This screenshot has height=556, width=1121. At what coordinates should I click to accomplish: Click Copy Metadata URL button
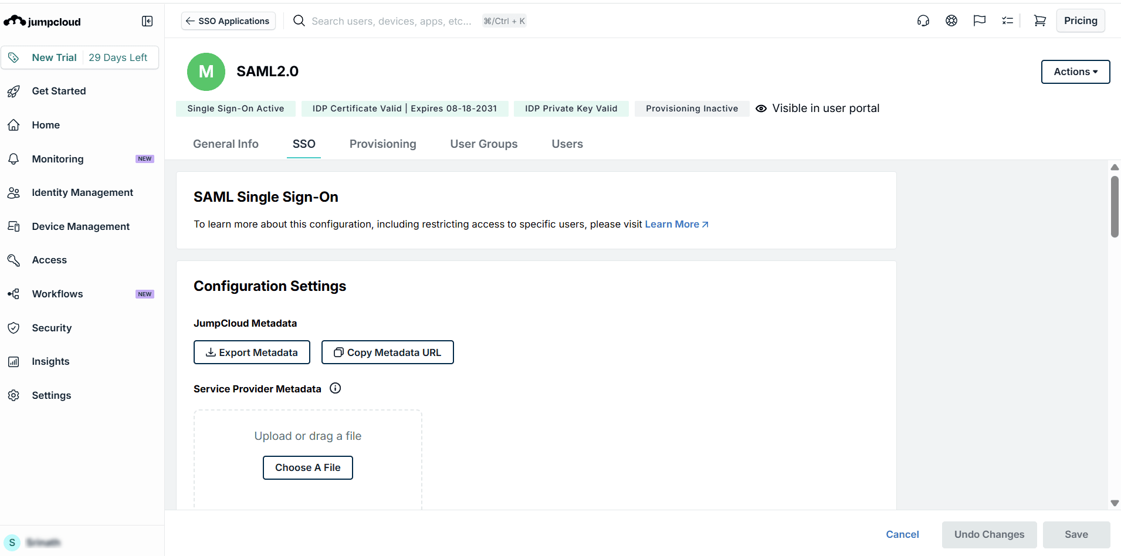click(388, 352)
